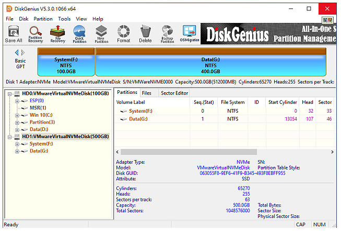Expand the ESP(0) partition node
Screen dimensions: 341x231
coord(17,101)
